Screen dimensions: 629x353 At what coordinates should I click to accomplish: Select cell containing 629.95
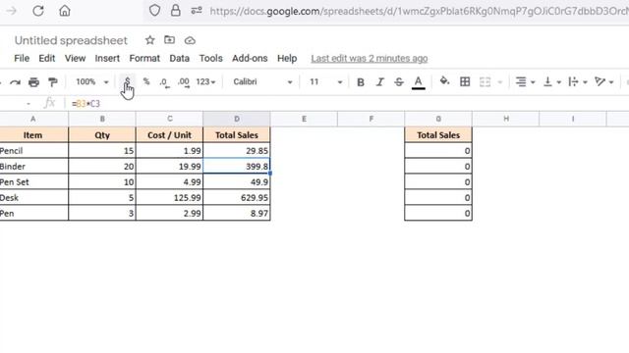click(237, 198)
